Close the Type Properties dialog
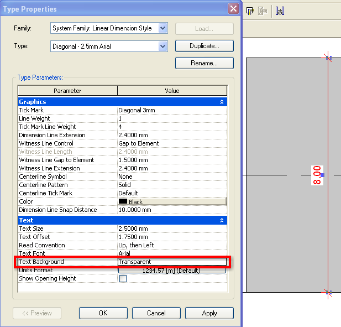The height and width of the screenshot is (327, 341). click(x=233, y=9)
